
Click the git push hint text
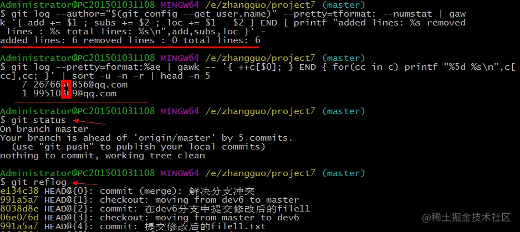click(x=139, y=147)
